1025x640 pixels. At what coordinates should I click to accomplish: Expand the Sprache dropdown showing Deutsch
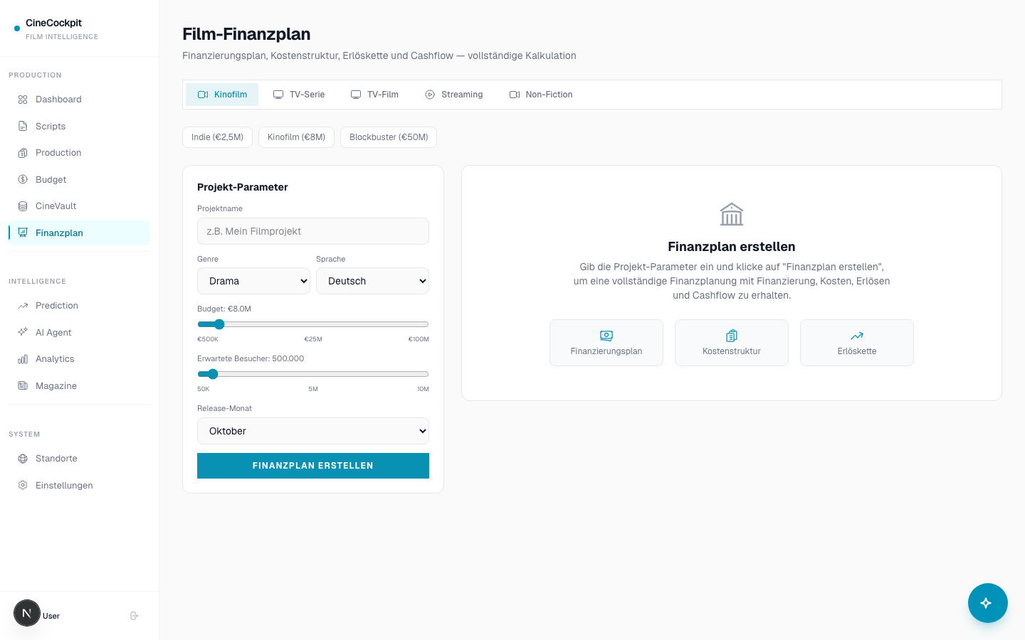[x=372, y=281]
